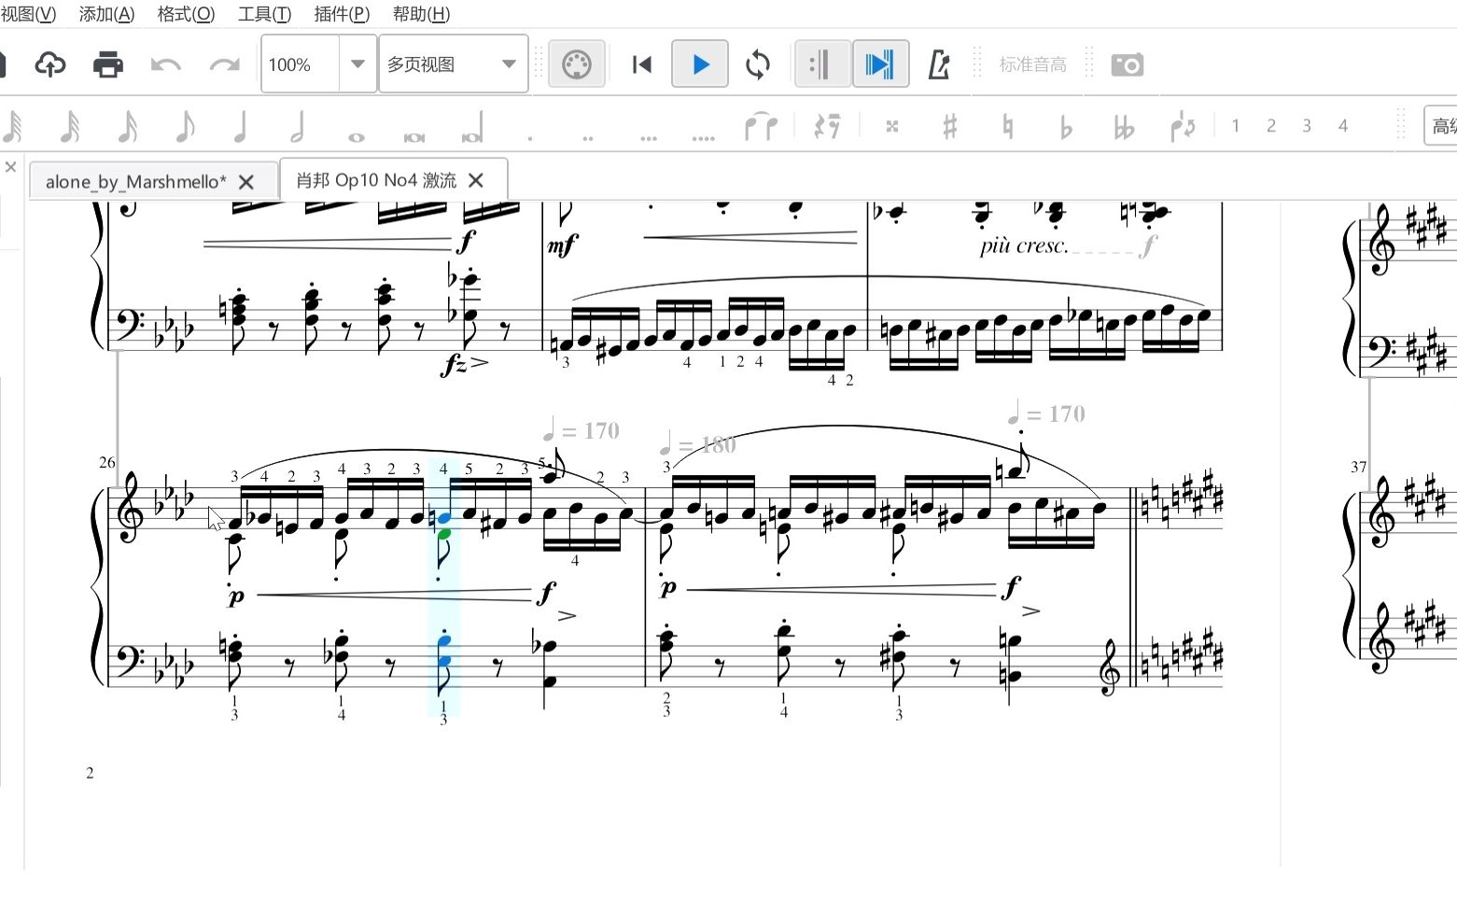Select the 64th note duration
This screenshot has height=911, width=1457.
[x=13, y=126]
